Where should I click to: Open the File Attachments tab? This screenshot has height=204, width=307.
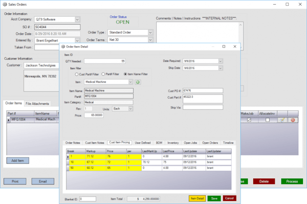click(37, 104)
